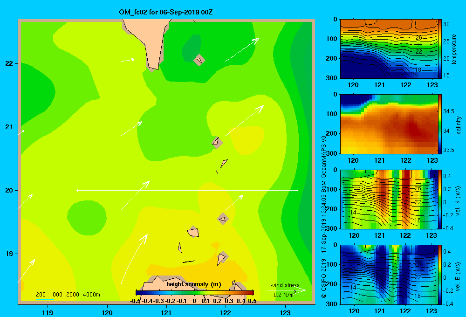This screenshot has width=466, height=317.
Task: Click the '2000' bathymetry depth label
Action: click(x=73, y=295)
